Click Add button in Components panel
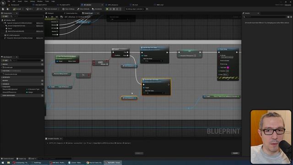Screen dimensions: 293x165 pos(5,16)
